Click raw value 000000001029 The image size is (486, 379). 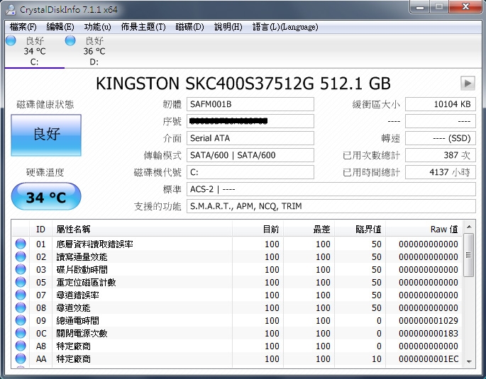click(429, 320)
